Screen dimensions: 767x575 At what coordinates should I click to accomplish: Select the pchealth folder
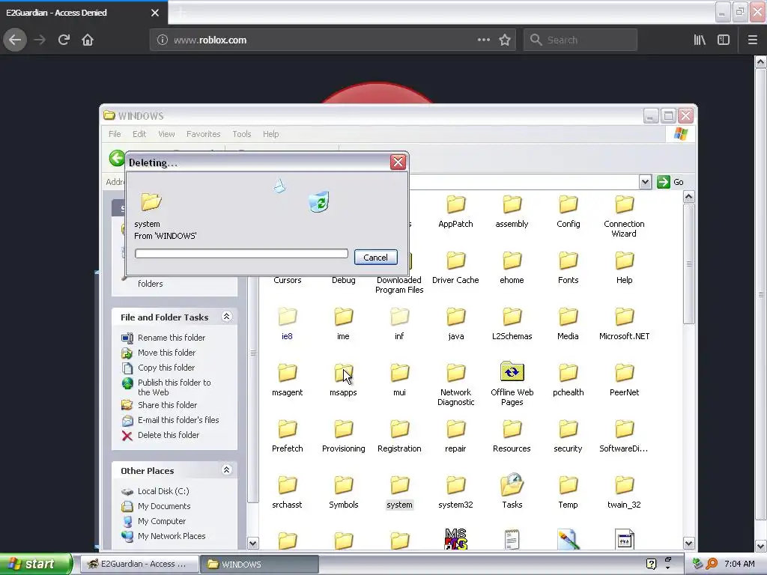click(568, 380)
